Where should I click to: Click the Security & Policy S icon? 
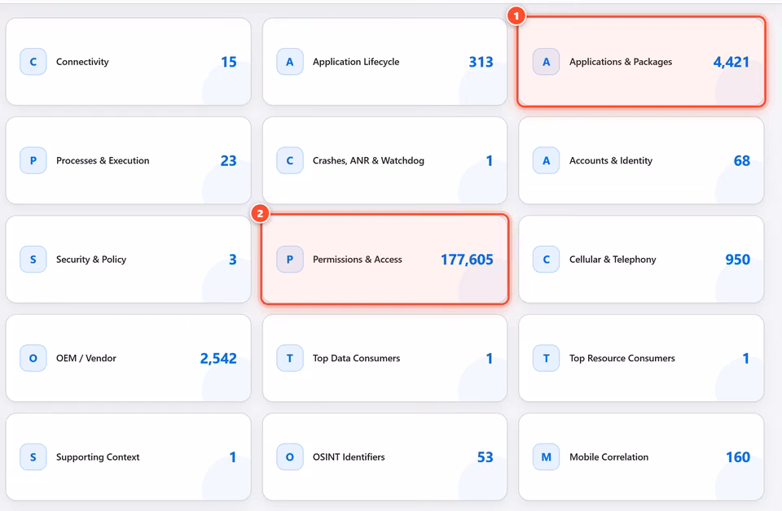point(33,259)
